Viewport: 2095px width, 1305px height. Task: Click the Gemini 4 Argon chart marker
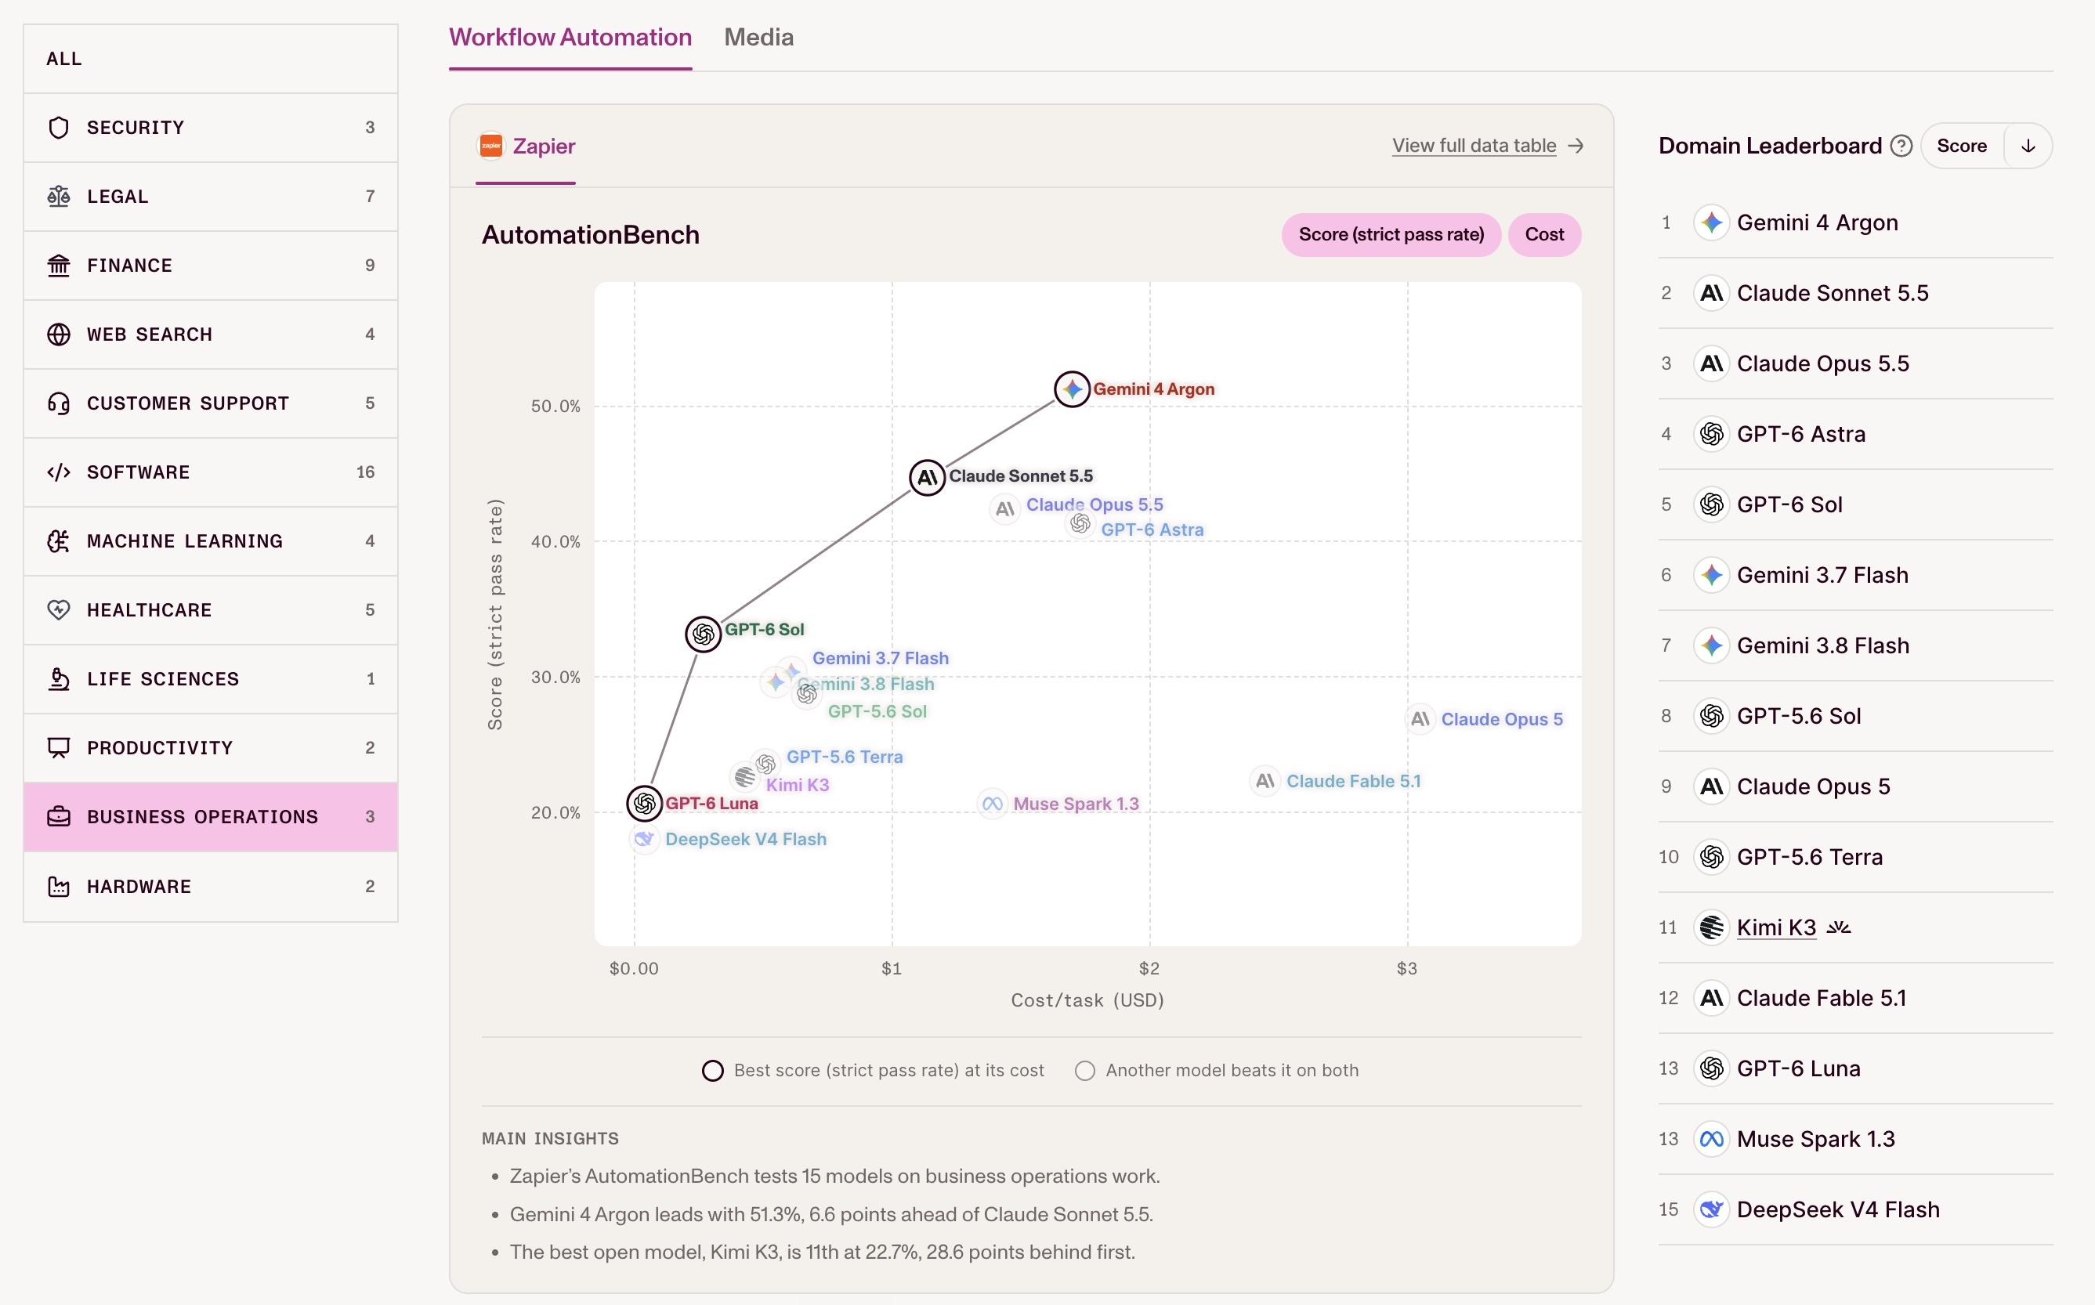1072,389
